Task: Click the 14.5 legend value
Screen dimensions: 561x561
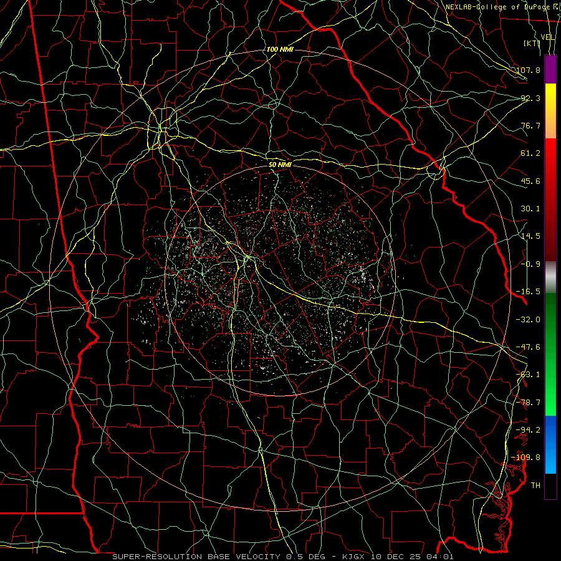Action: (530, 236)
